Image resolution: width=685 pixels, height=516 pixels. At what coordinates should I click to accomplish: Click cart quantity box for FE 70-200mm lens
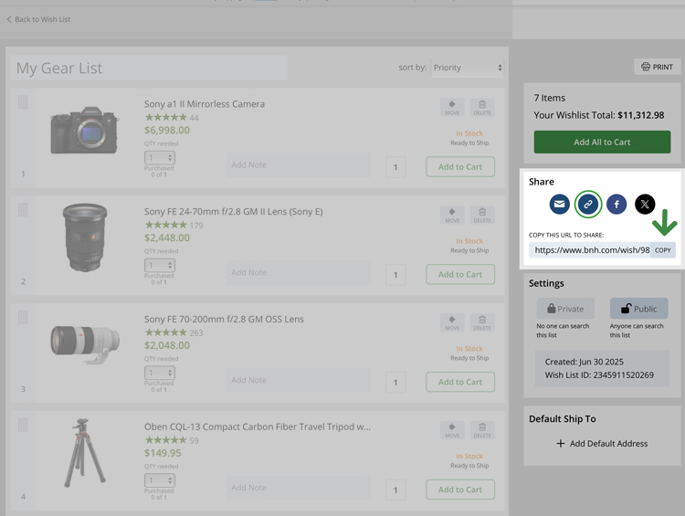tap(395, 383)
